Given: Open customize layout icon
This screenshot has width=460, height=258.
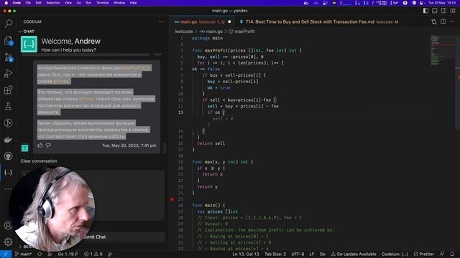Looking at the screenshot, I should pyautogui.click(x=453, y=11).
